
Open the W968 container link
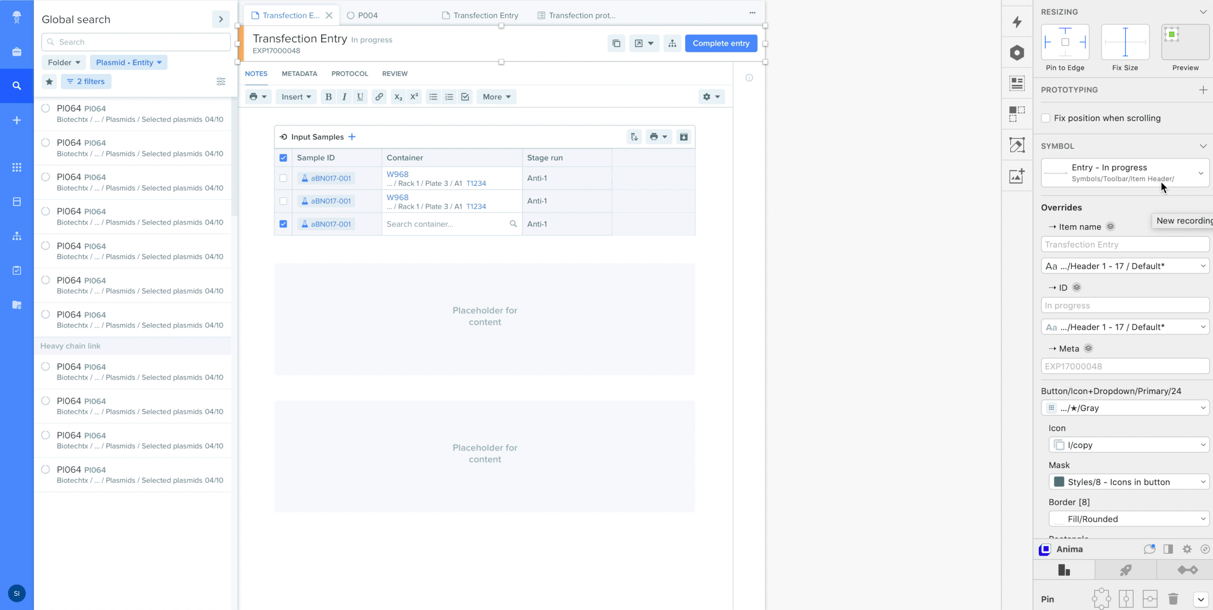(x=397, y=174)
